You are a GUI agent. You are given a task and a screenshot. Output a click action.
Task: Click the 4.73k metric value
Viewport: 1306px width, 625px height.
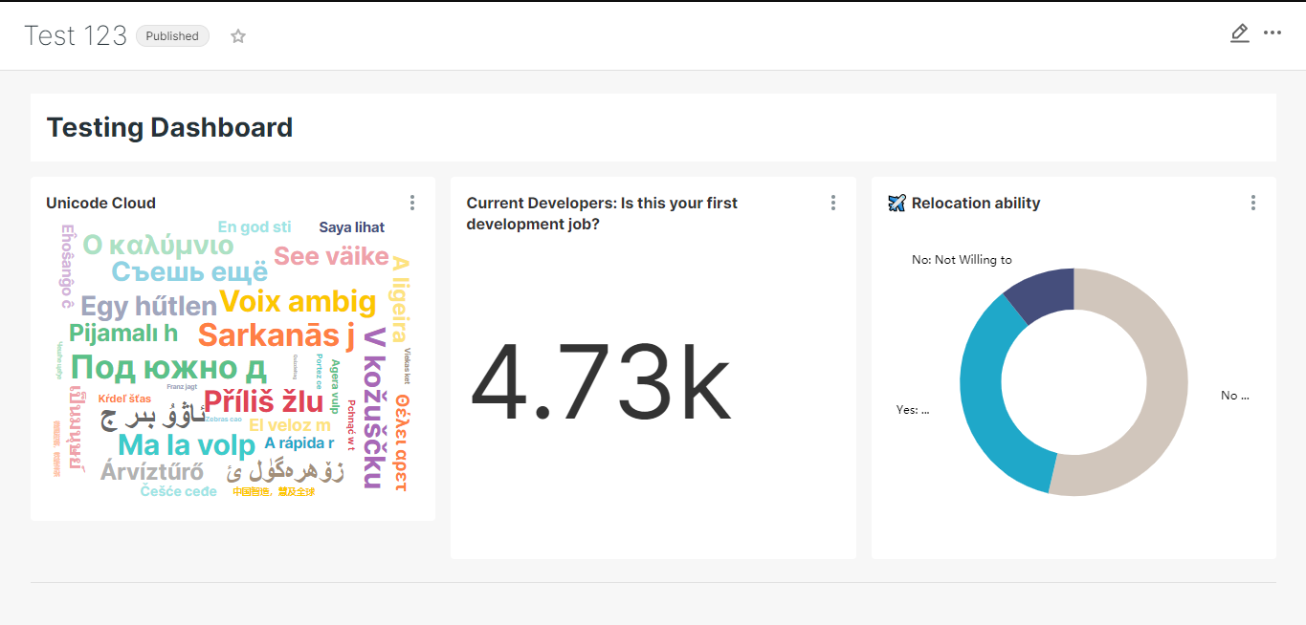[602, 381]
